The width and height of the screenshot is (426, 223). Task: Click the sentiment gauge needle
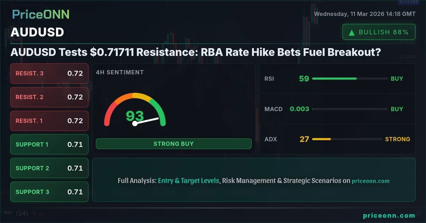point(146,121)
